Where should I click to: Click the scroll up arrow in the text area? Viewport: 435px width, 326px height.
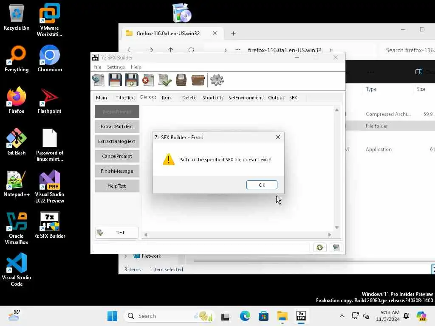(x=337, y=110)
